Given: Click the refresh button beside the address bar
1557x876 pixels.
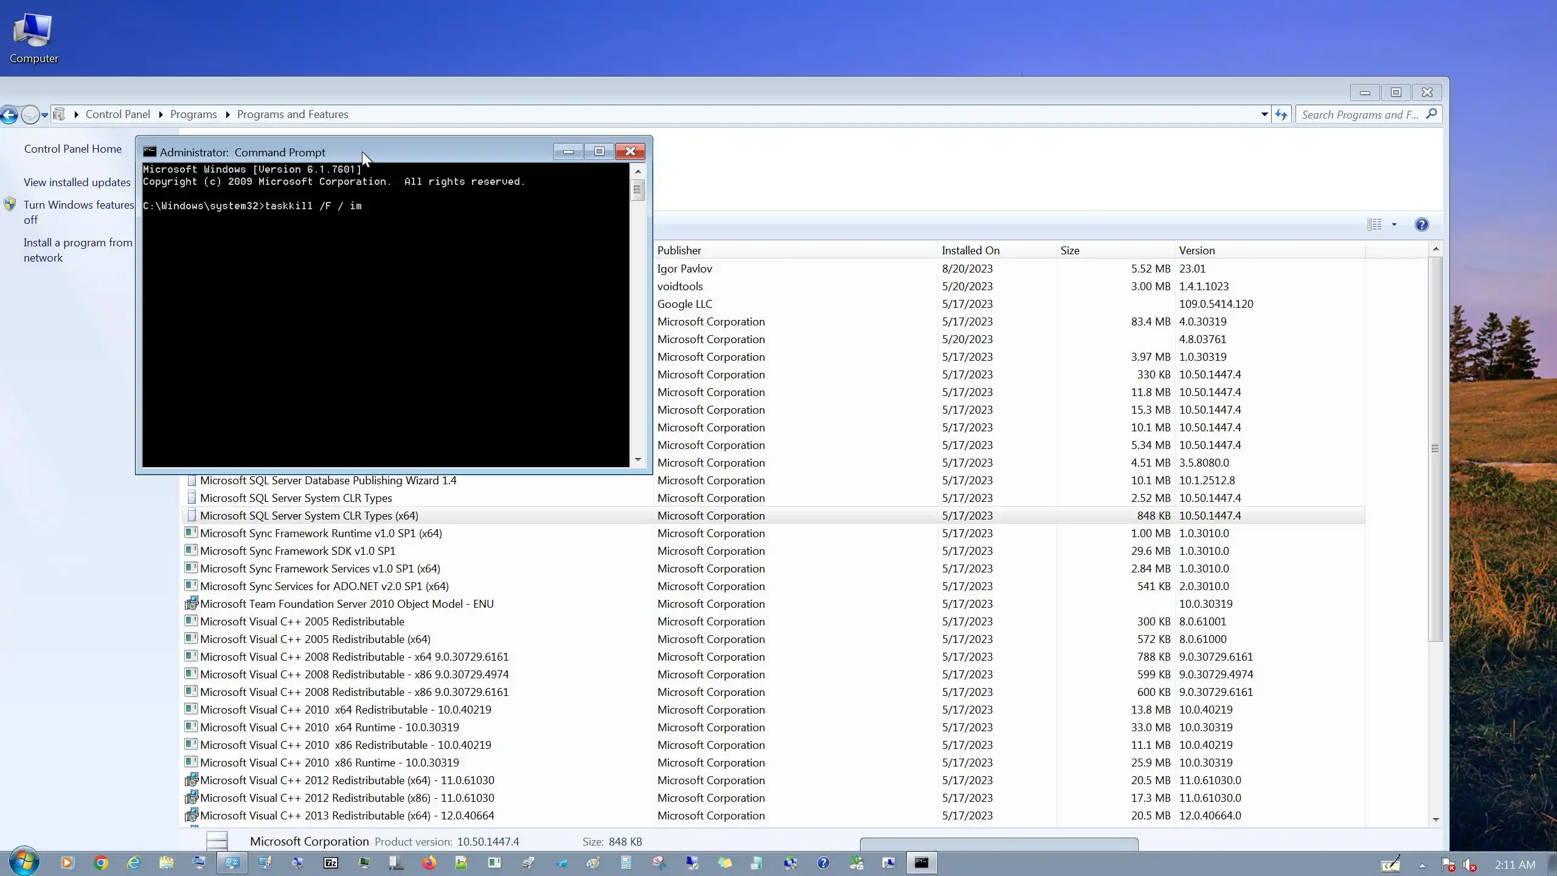Looking at the screenshot, I should 1281,114.
